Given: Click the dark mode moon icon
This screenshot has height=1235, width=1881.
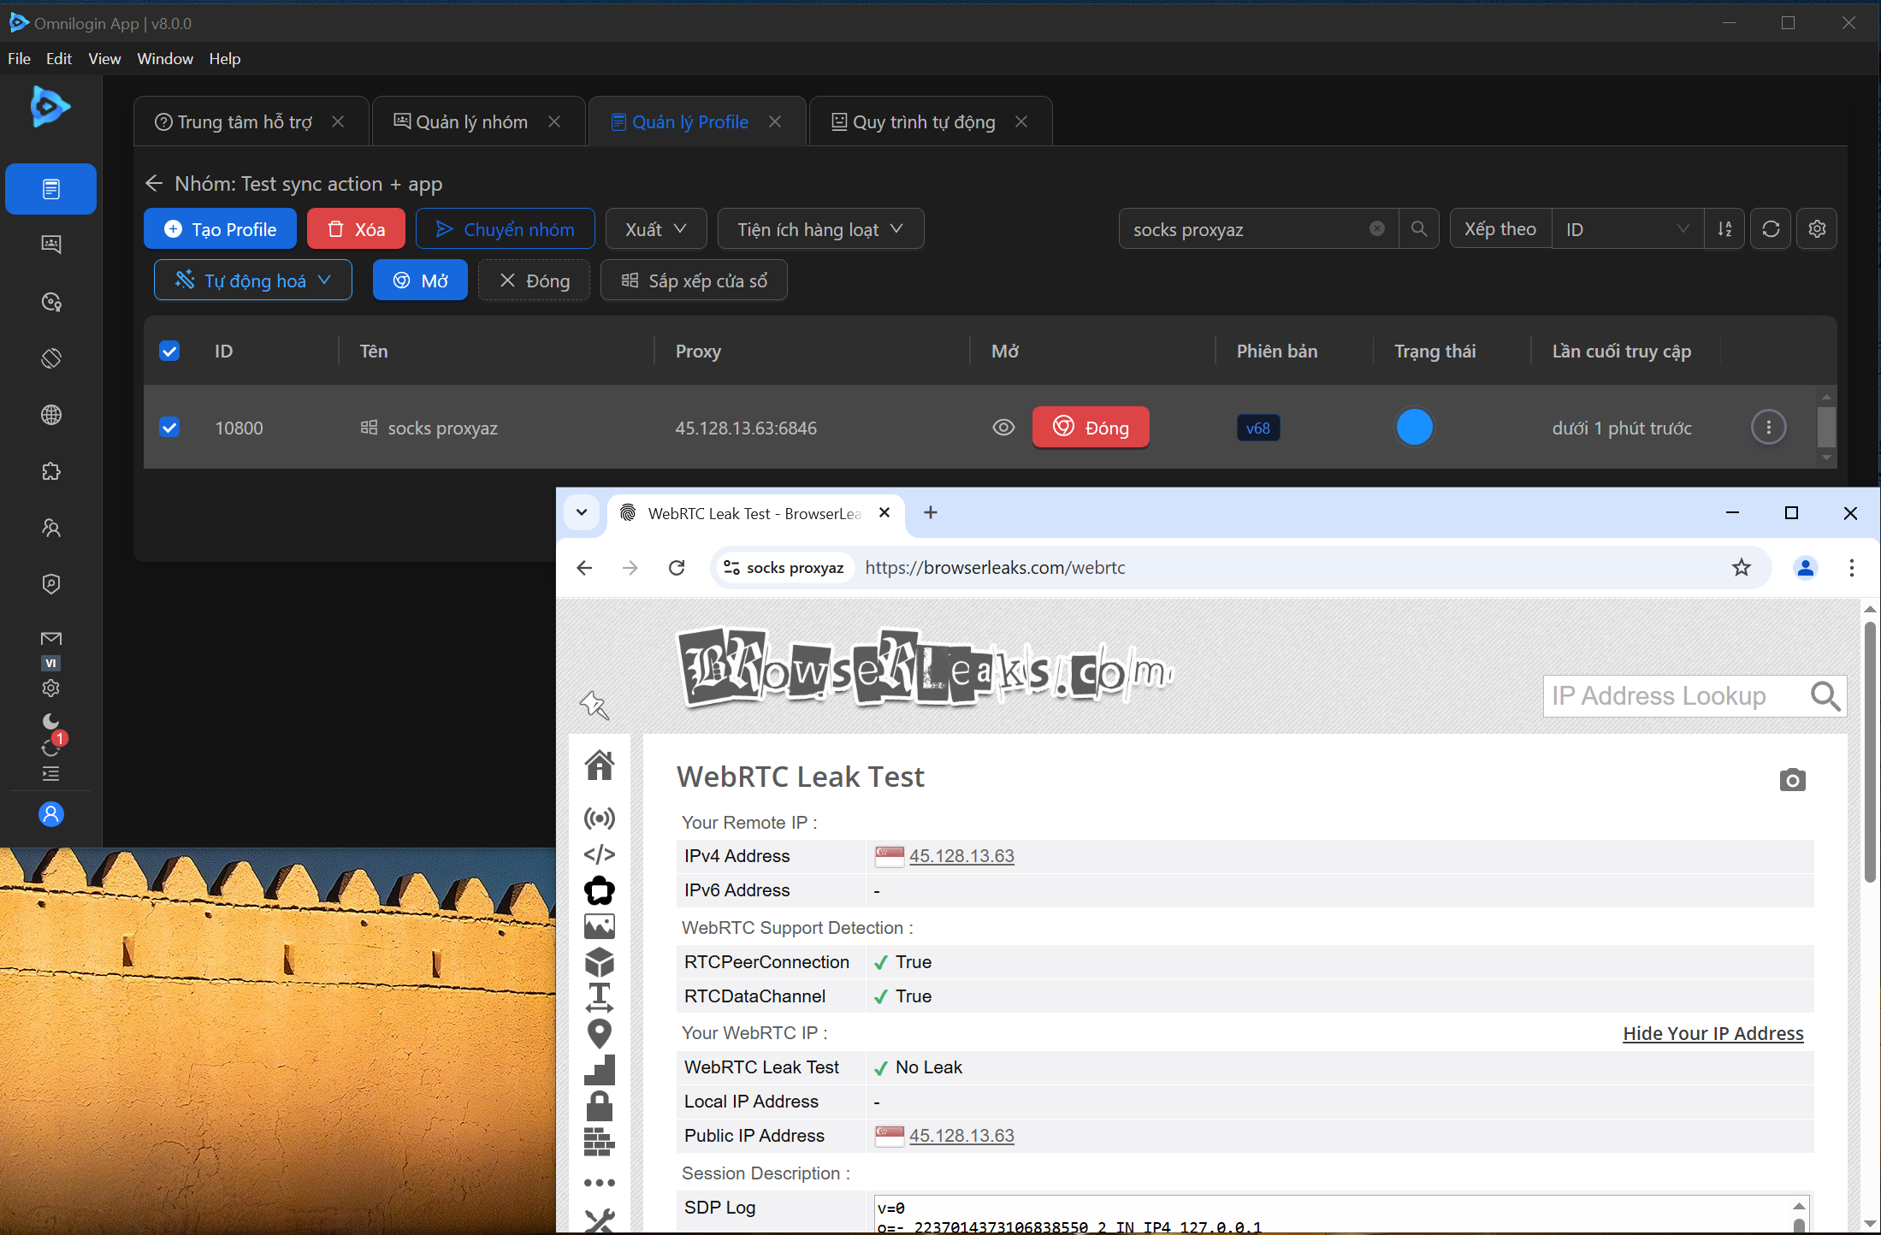Looking at the screenshot, I should coord(51,721).
